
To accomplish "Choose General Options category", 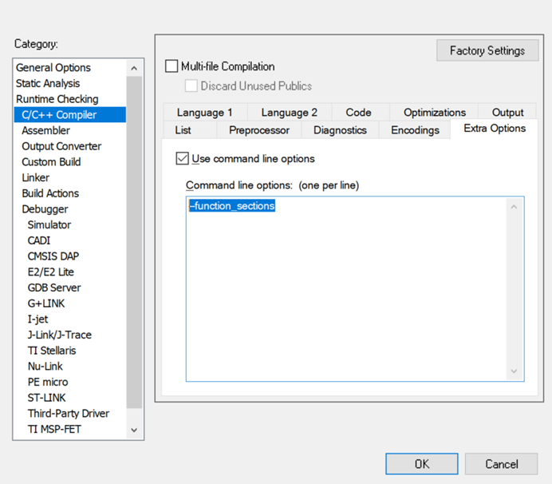I will pyautogui.click(x=53, y=68).
